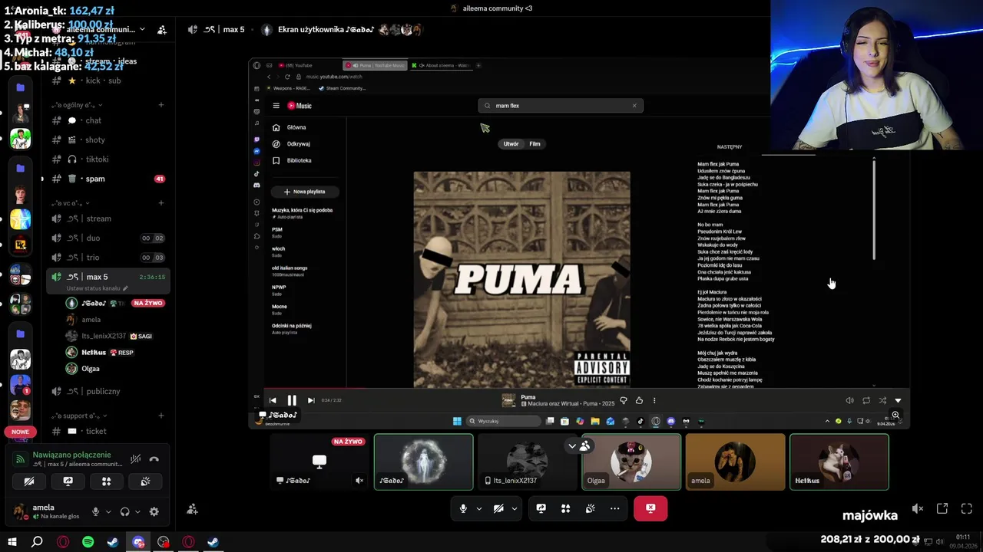Unmute the NA ŻYWO stream tile speaker

pos(359,481)
